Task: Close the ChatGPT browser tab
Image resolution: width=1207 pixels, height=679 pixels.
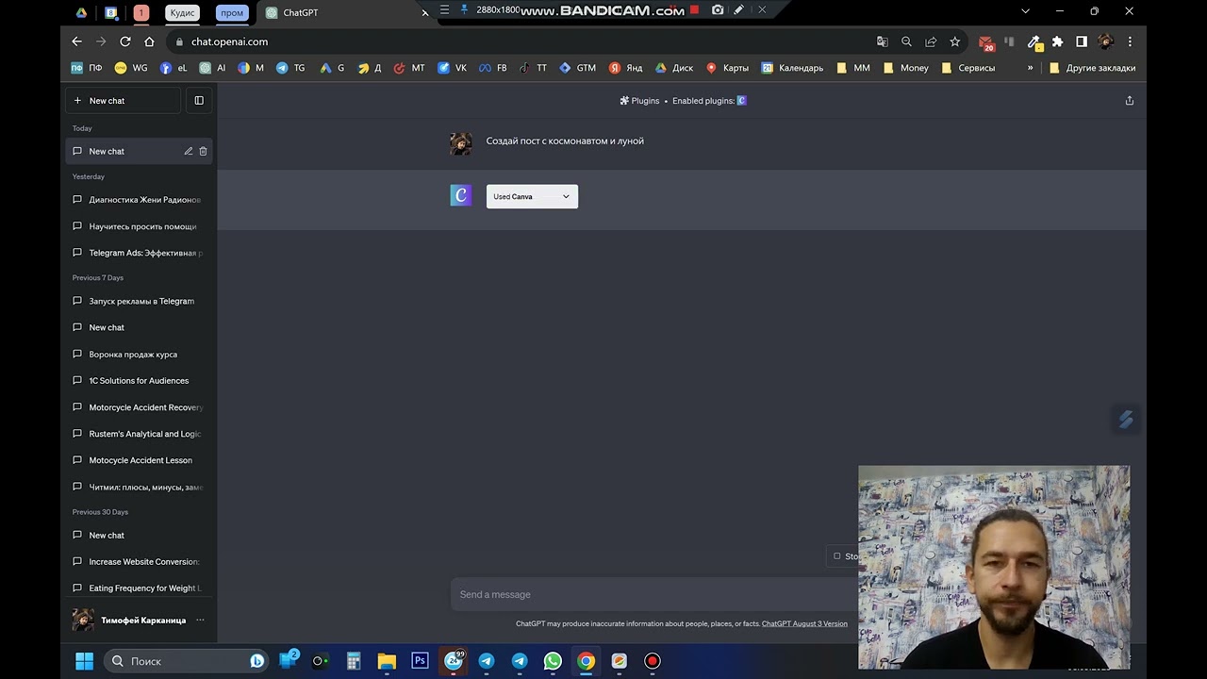Action: coord(424,13)
